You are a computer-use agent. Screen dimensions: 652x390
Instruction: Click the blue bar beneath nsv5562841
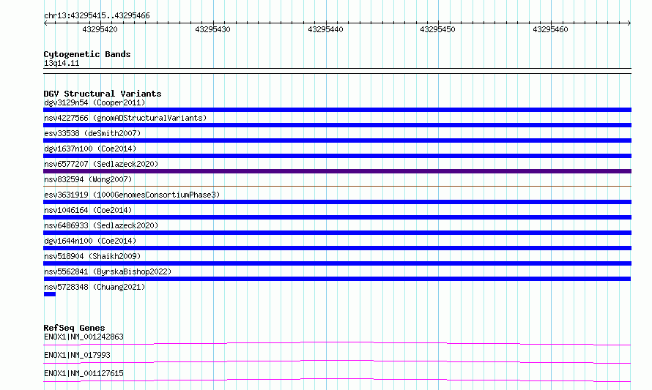point(337,279)
